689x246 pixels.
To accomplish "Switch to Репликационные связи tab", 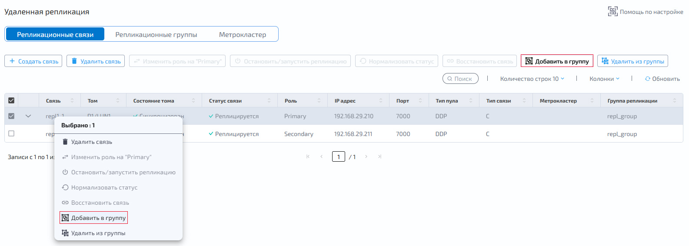I will 55,34.
